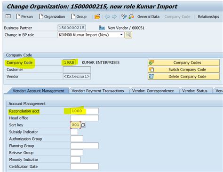Click the Planning Group field
223x172 pixels.
click(x=85, y=146)
